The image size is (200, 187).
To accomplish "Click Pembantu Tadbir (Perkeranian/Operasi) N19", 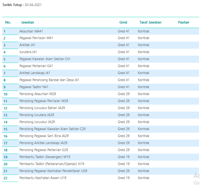I will pos(52,164).
